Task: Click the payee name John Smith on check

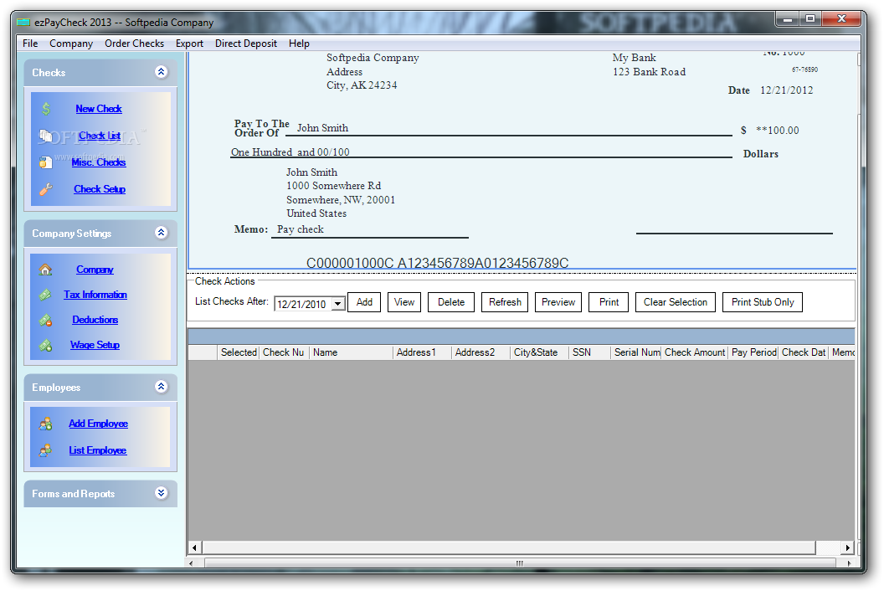Action: [322, 128]
